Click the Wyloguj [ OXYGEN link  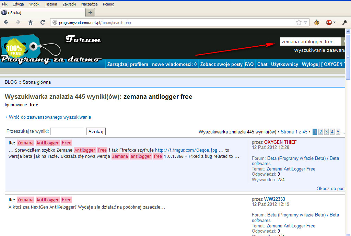pos(324,64)
